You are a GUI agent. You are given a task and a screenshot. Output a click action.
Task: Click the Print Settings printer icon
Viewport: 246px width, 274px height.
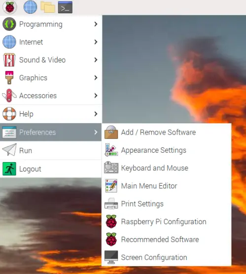pos(111,204)
